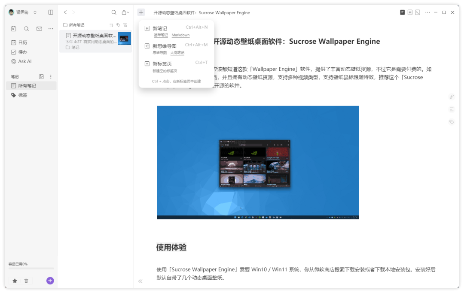Open the lock dropdown in the note list header
The image size is (464, 293).
point(125,12)
